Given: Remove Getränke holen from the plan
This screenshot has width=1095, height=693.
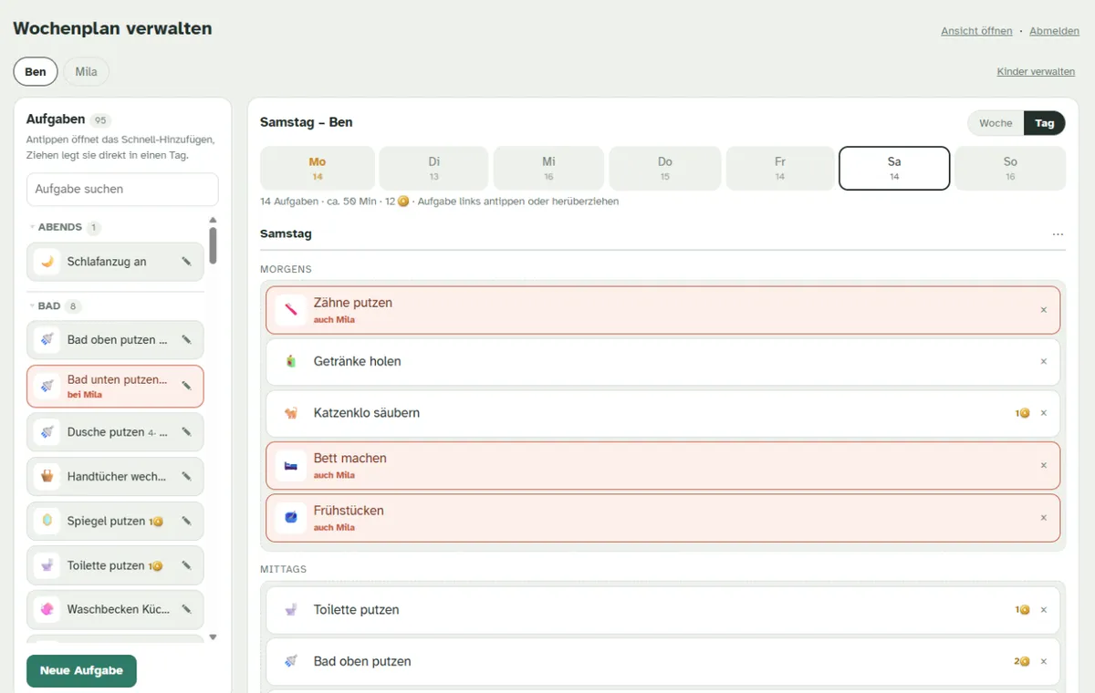Looking at the screenshot, I should click(x=1044, y=361).
